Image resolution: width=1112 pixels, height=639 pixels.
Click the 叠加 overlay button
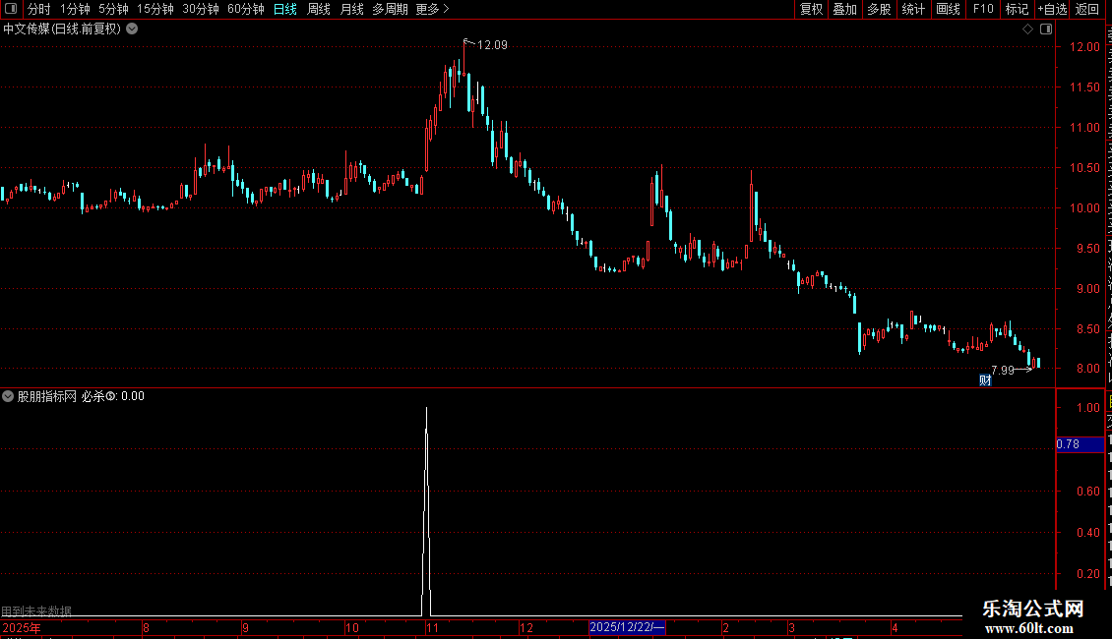[844, 9]
